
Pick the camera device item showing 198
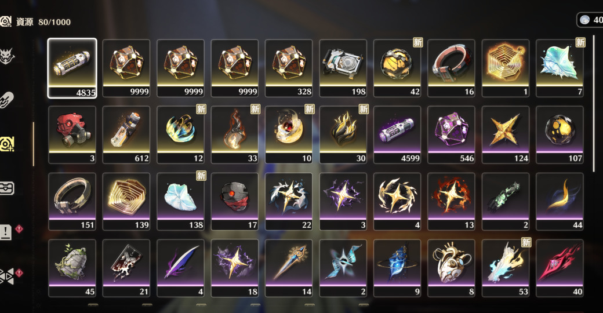click(x=343, y=68)
